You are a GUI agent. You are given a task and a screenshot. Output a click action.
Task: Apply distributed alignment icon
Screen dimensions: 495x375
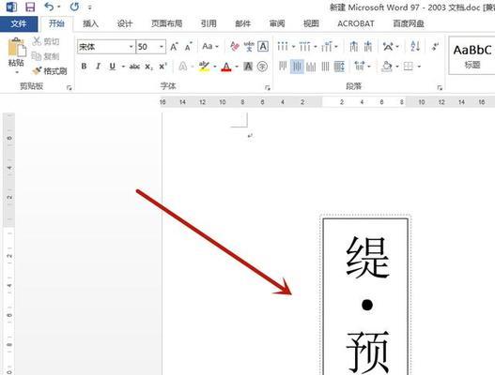coord(339,67)
